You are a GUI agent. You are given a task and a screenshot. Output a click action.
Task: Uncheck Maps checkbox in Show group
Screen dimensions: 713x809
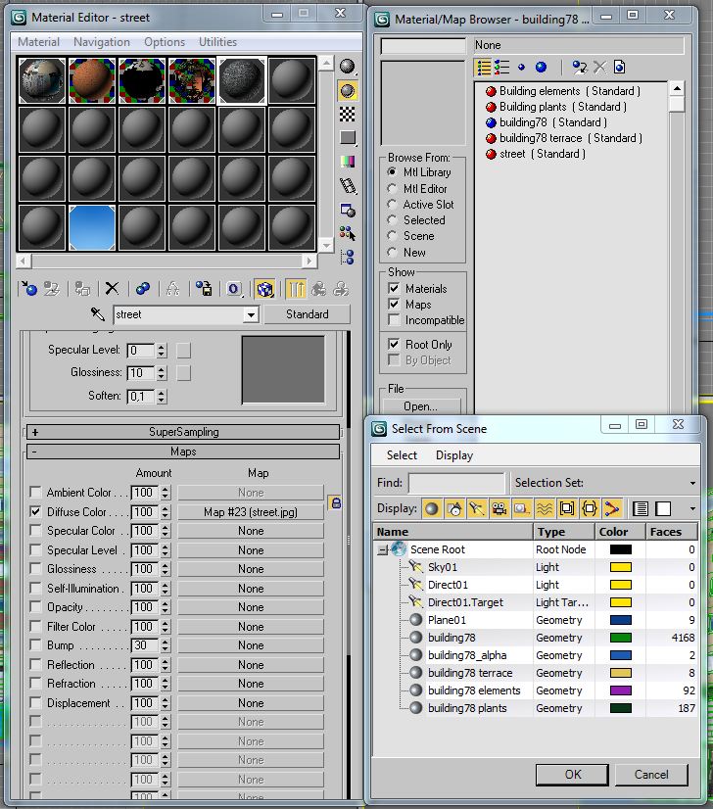(x=394, y=304)
